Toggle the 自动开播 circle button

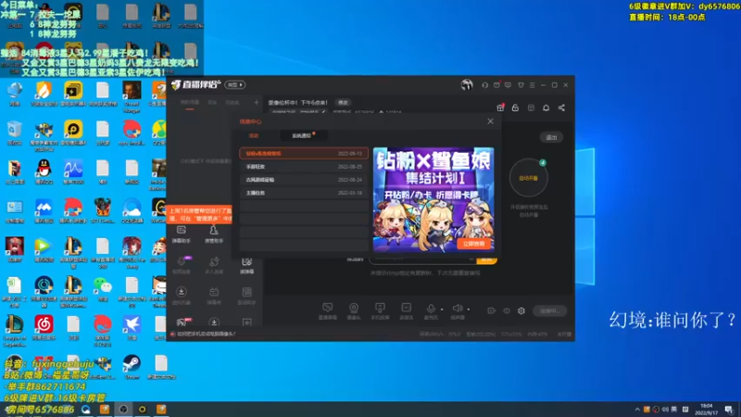(x=528, y=178)
